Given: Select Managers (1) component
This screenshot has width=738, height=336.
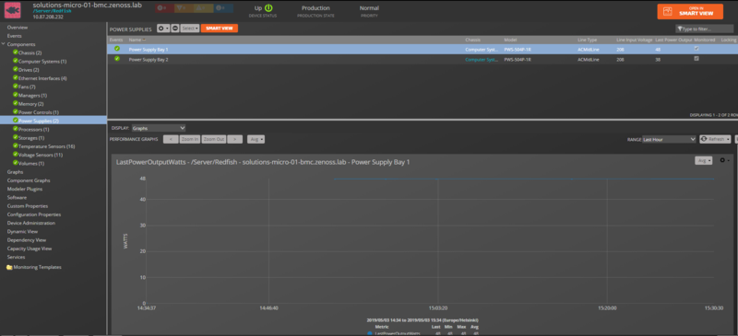Looking at the screenshot, I should tap(32, 96).
